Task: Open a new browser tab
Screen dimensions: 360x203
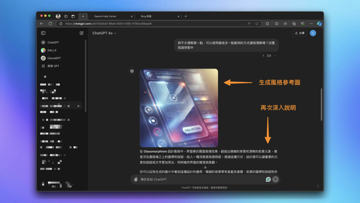Action: tap(186, 16)
